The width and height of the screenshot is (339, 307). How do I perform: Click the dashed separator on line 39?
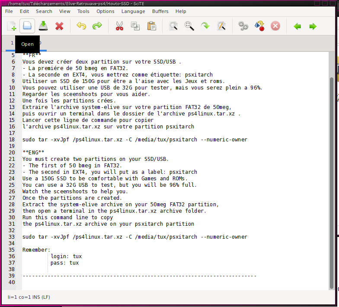click(139, 276)
